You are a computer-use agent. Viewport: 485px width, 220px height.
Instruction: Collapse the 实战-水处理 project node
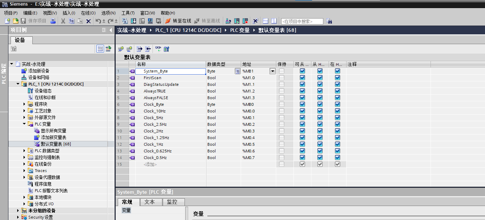(x=12, y=64)
